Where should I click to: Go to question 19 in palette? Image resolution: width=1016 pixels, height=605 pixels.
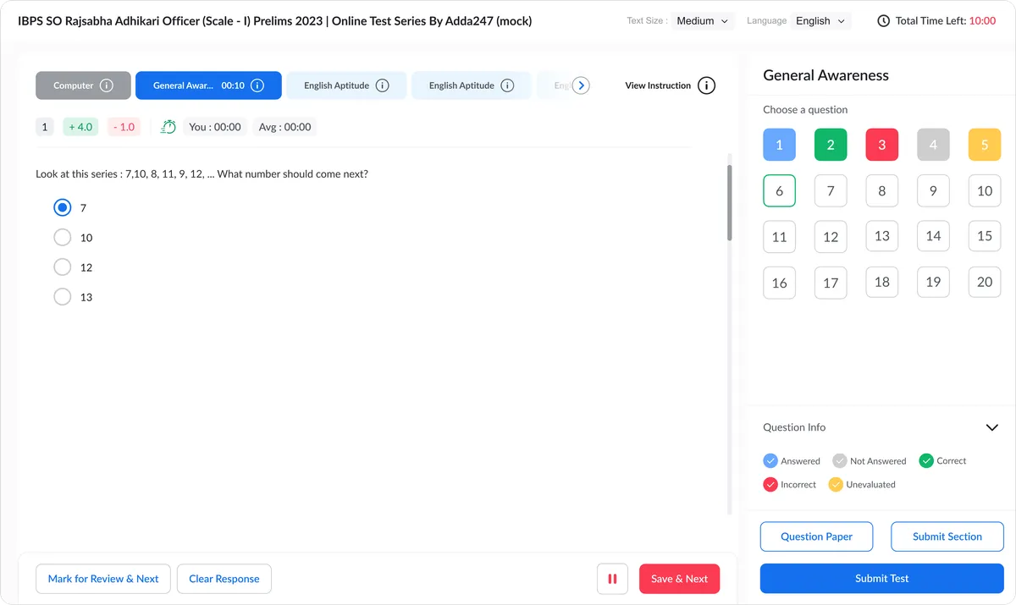pos(933,282)
